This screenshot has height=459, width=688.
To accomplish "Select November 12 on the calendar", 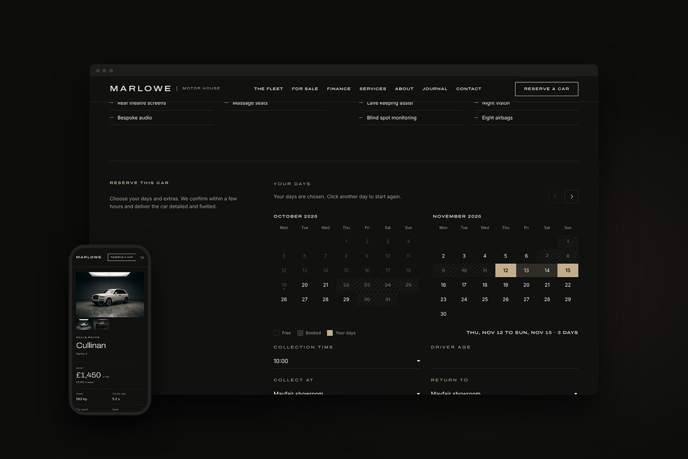I will pyautogui.click(x=506, y=270).
